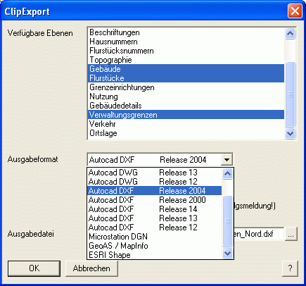306x286 pixels.
Task: Select the Gebäudedetails layer
Action: [186, 106]
